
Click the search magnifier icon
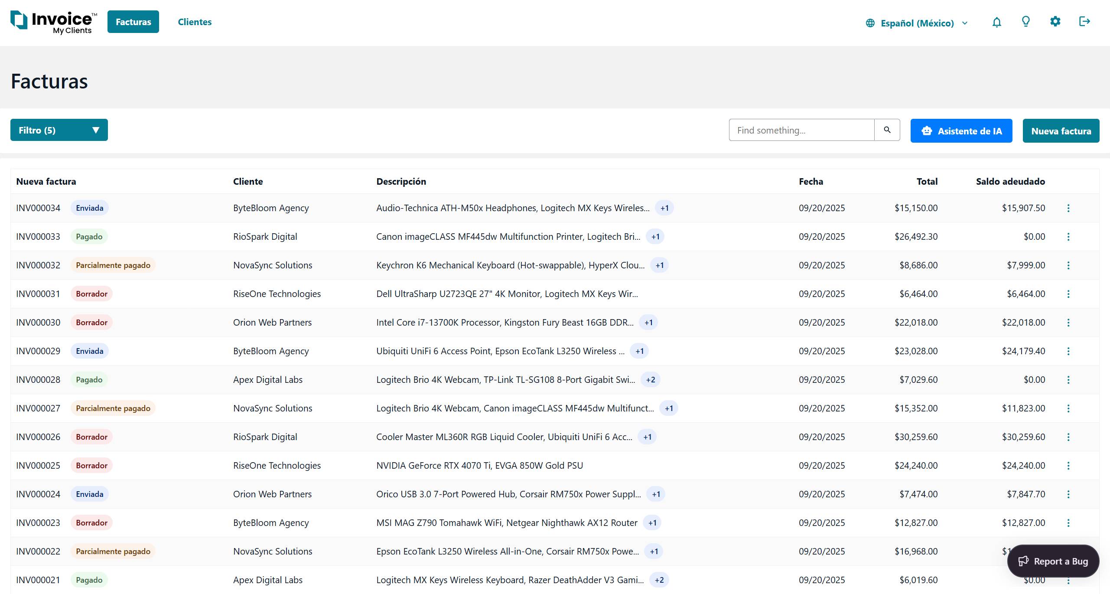point(887,130)
